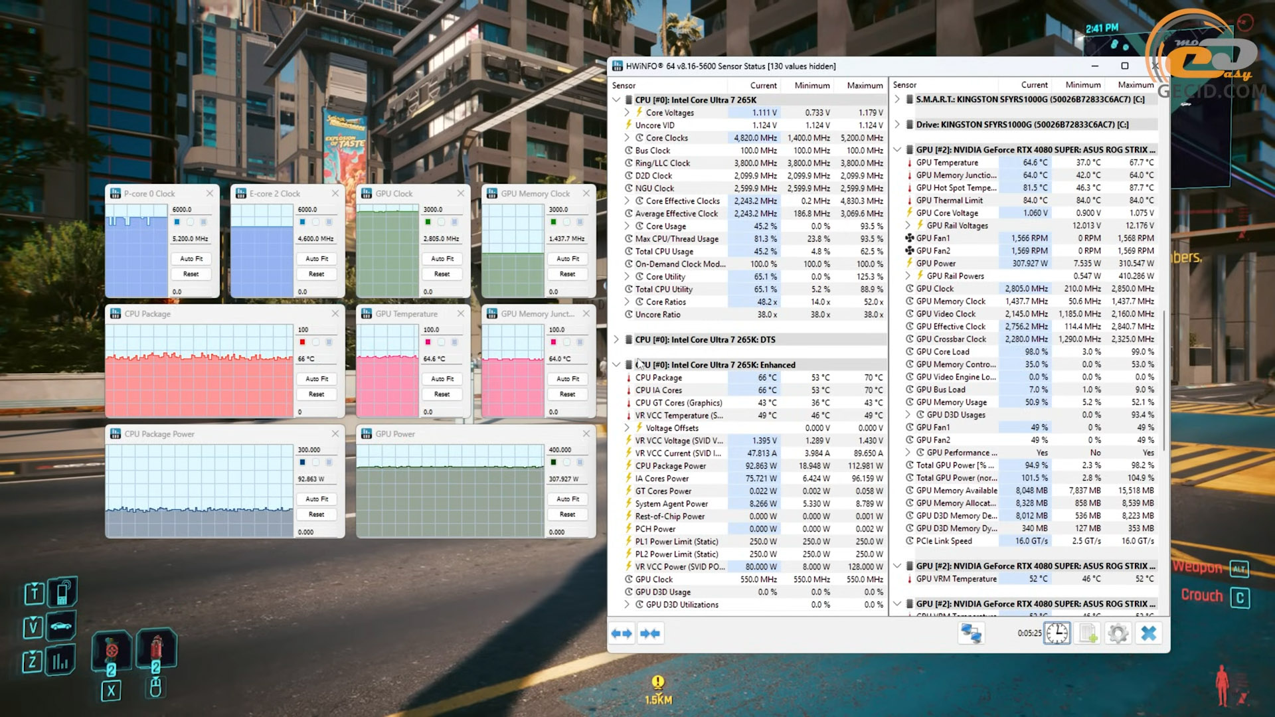
Task: Click the shrink columns arrows icon
Action: pos(650,633)
